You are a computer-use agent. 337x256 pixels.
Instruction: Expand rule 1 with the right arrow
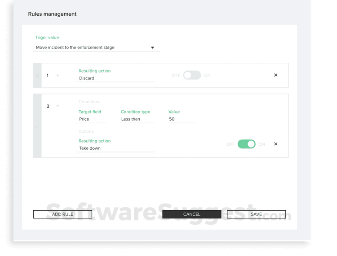click(x=58, y=75)
